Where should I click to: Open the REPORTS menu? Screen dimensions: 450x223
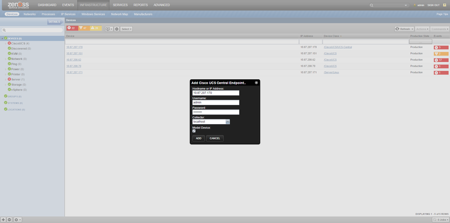click(141, 5)
